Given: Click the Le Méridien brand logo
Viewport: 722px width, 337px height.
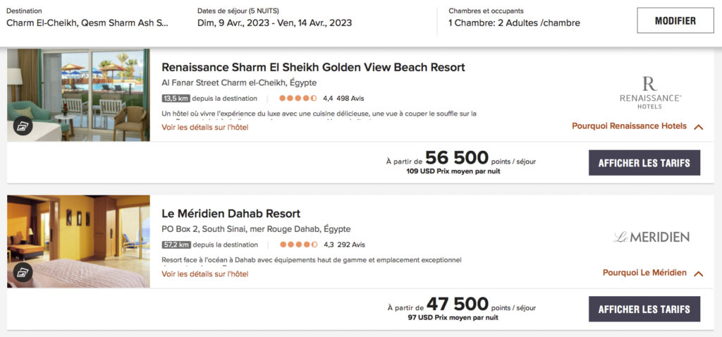Looking at the screenshot, I should (651, 237).
